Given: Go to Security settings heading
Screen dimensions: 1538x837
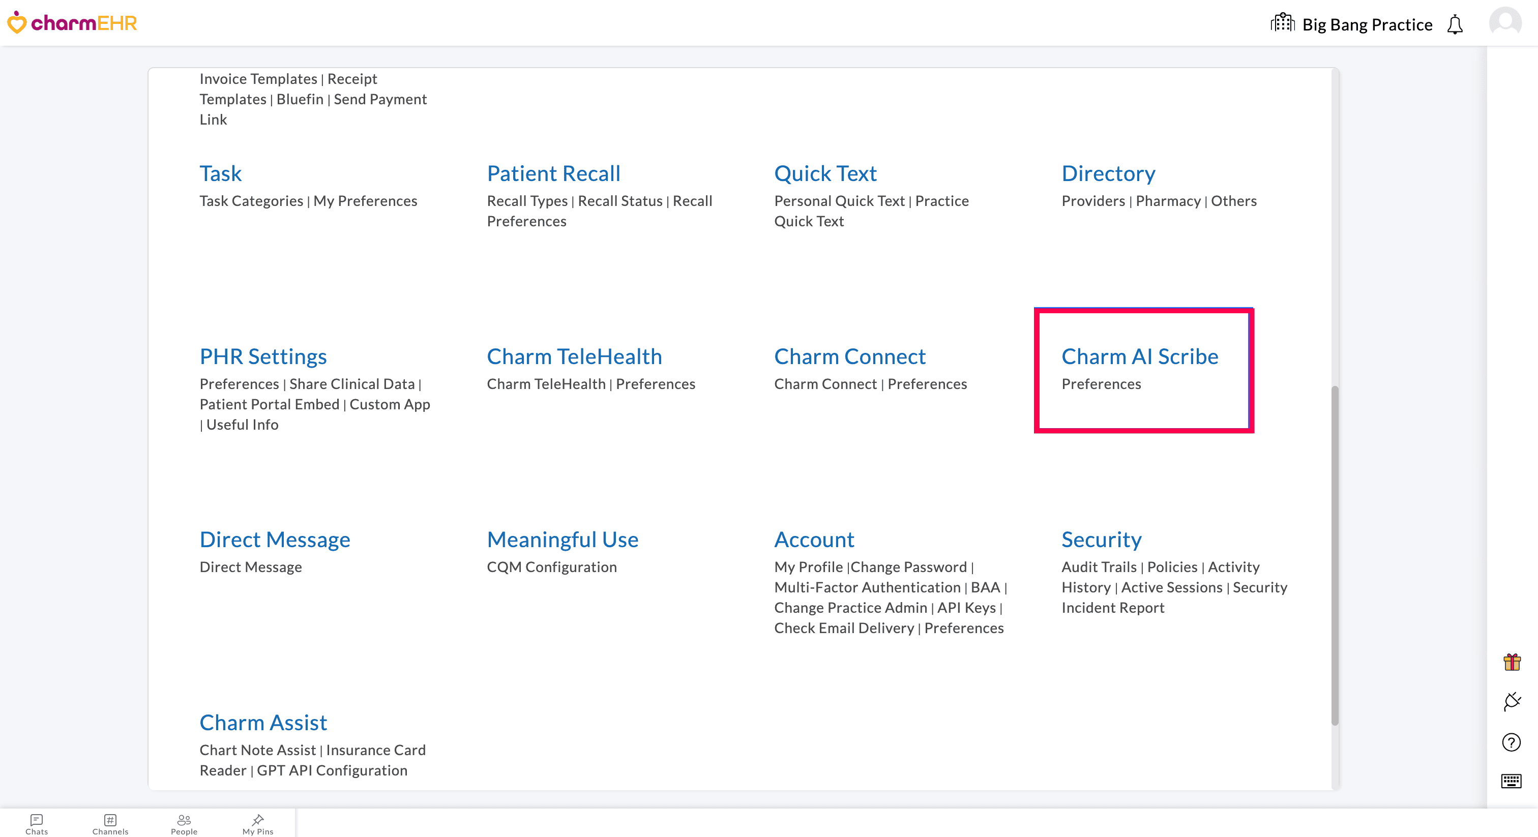Looking at the screenshot, I should point(1101,539).
